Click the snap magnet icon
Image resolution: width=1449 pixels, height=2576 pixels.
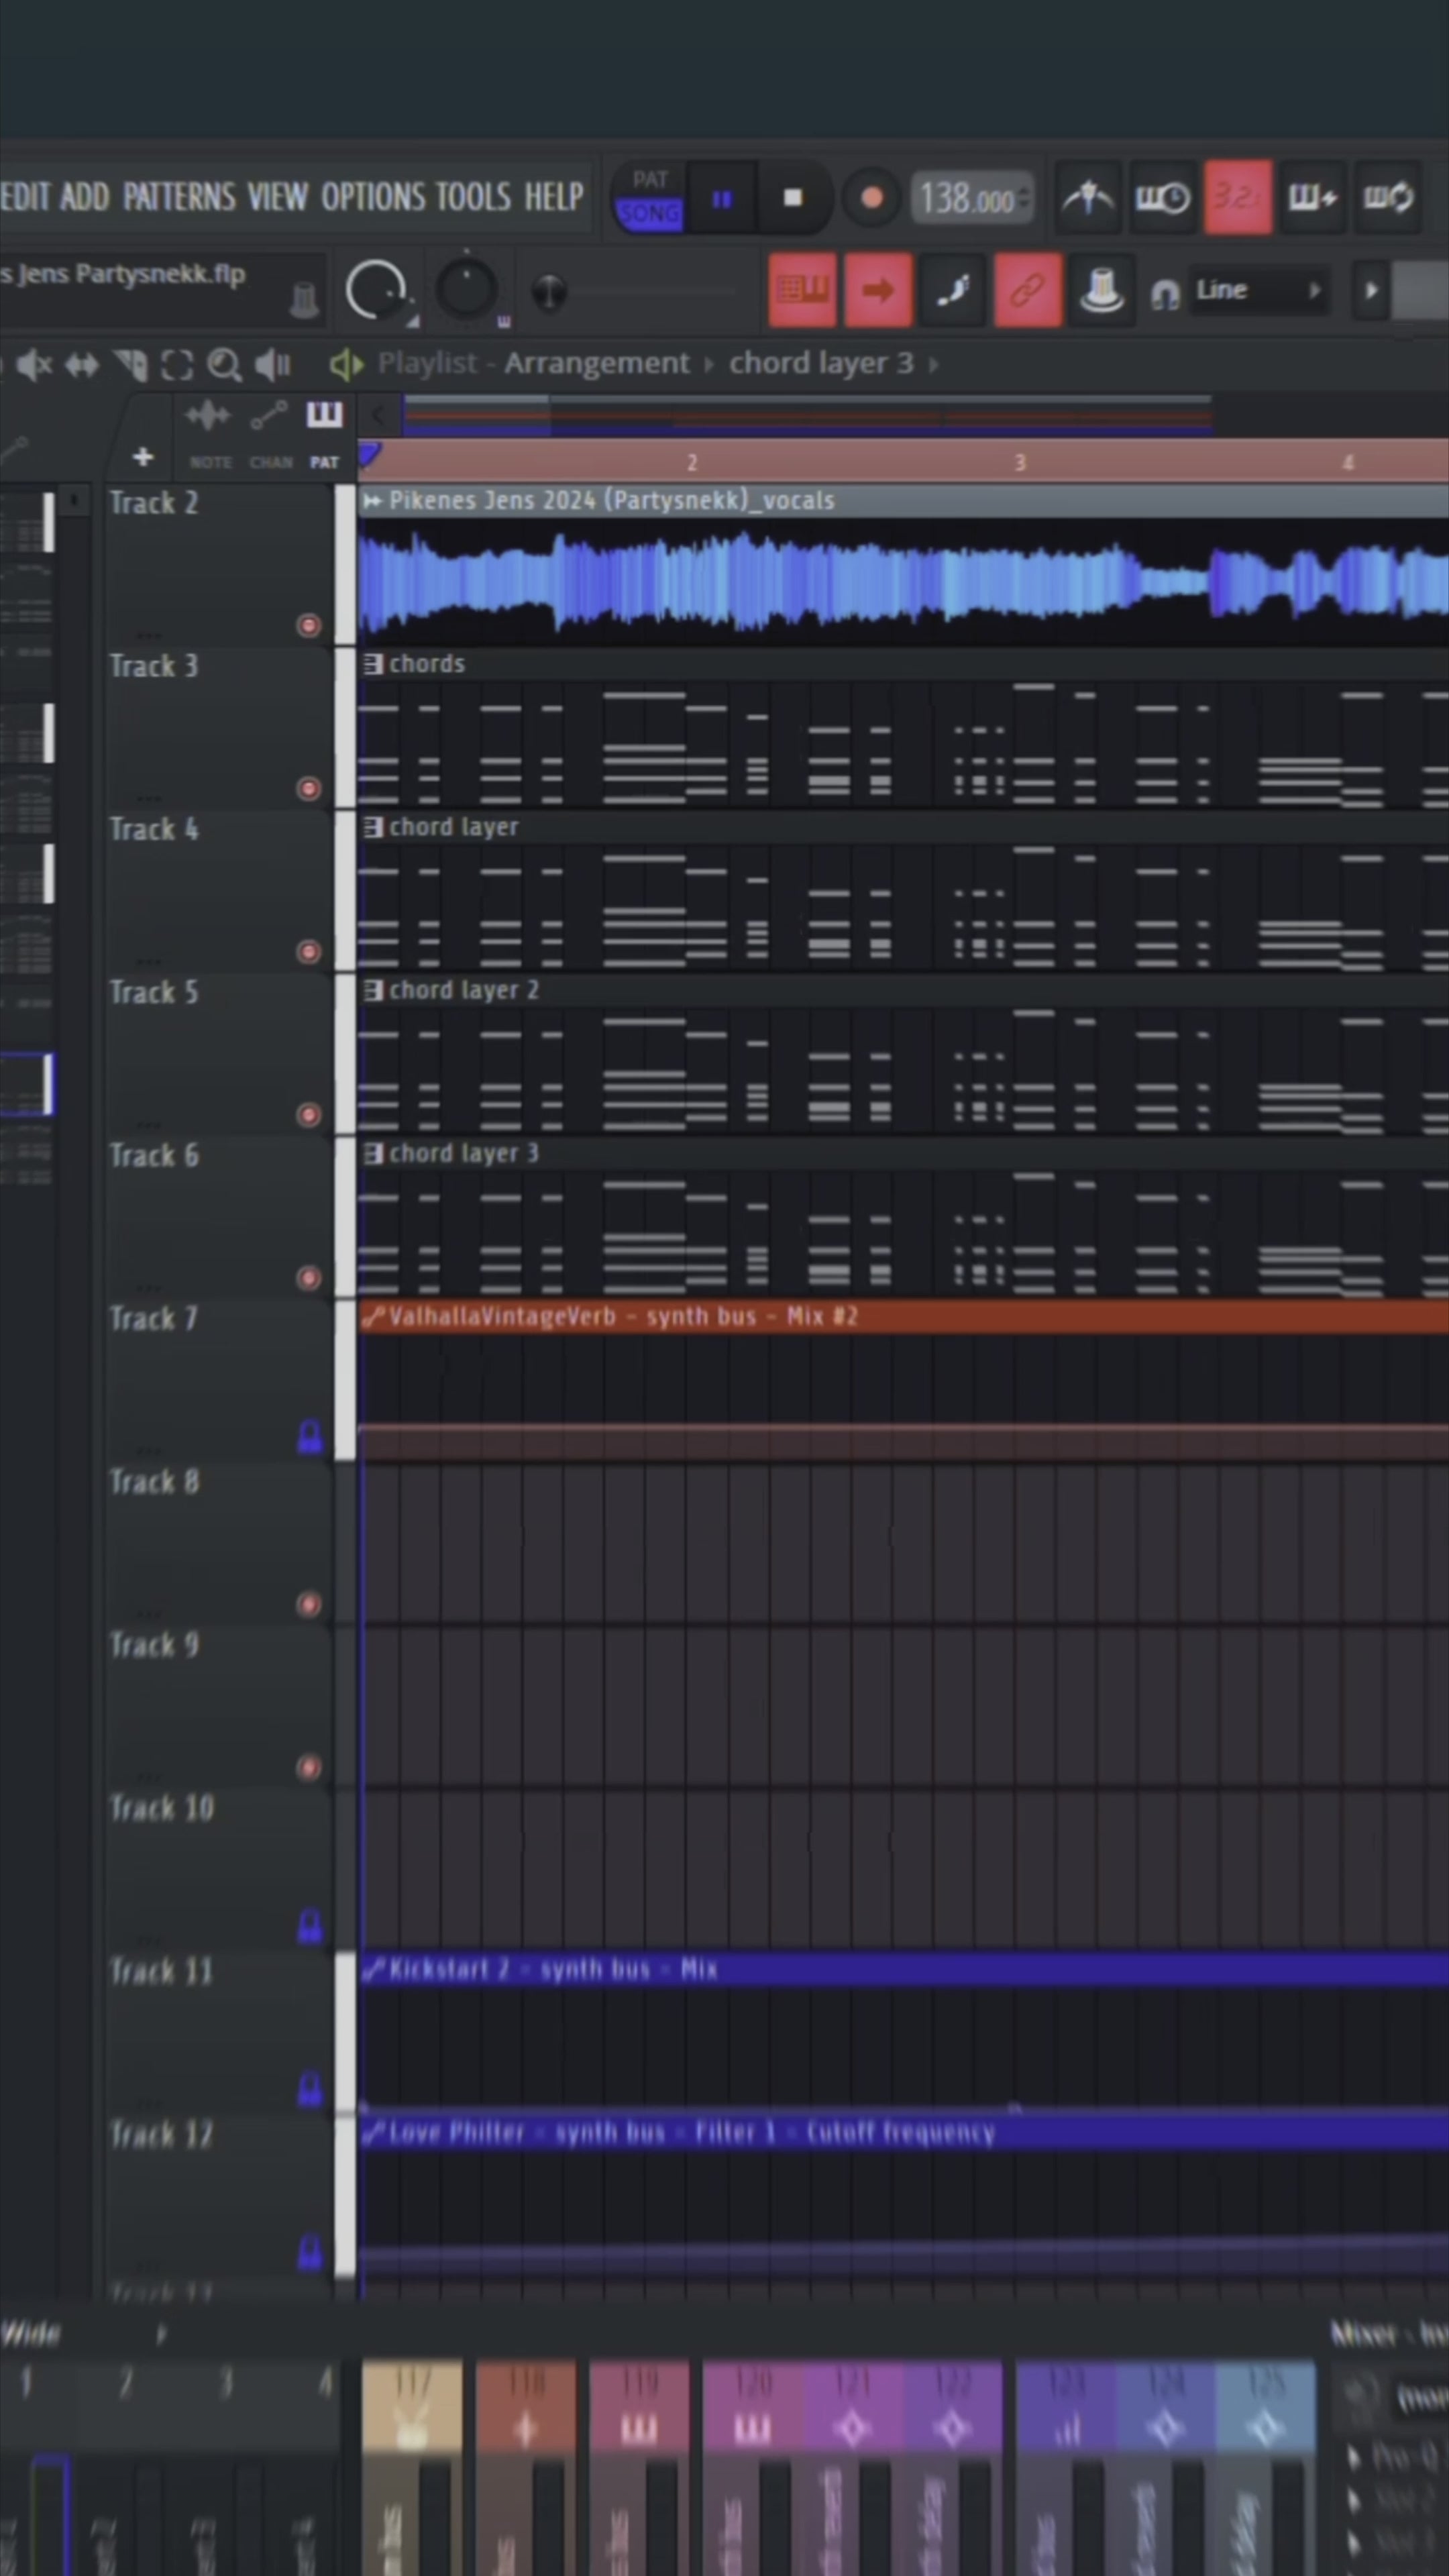[x=1164, y=293]
